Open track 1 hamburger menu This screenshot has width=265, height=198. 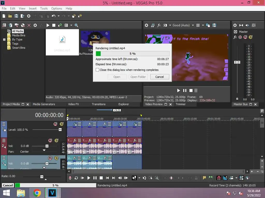tap(4, 124)
